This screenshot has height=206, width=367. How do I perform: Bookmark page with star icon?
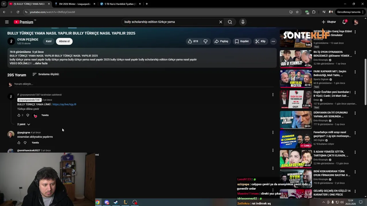[x=297, y=12]
